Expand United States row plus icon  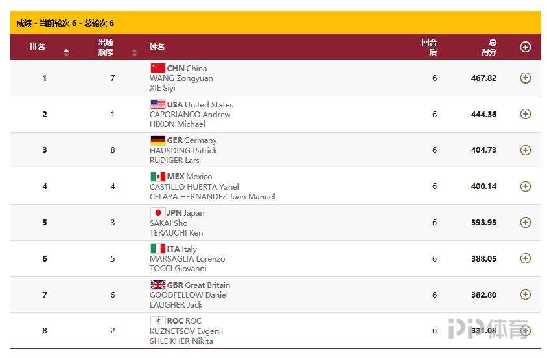pos(526,114)
